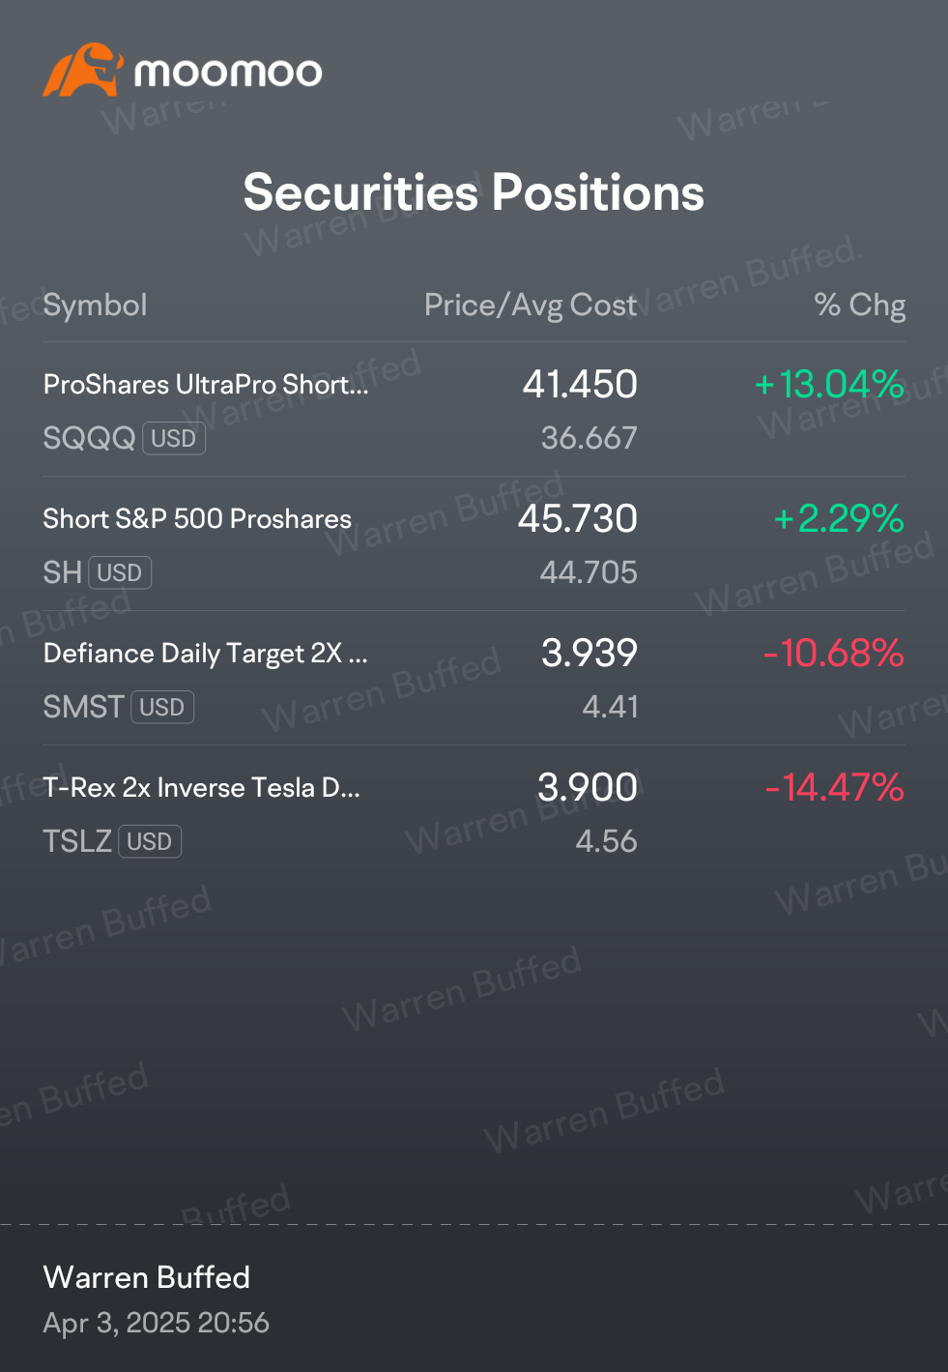
Task: Click the -14.47% change value
Action: pyautogui.click(x=834, y=787)
